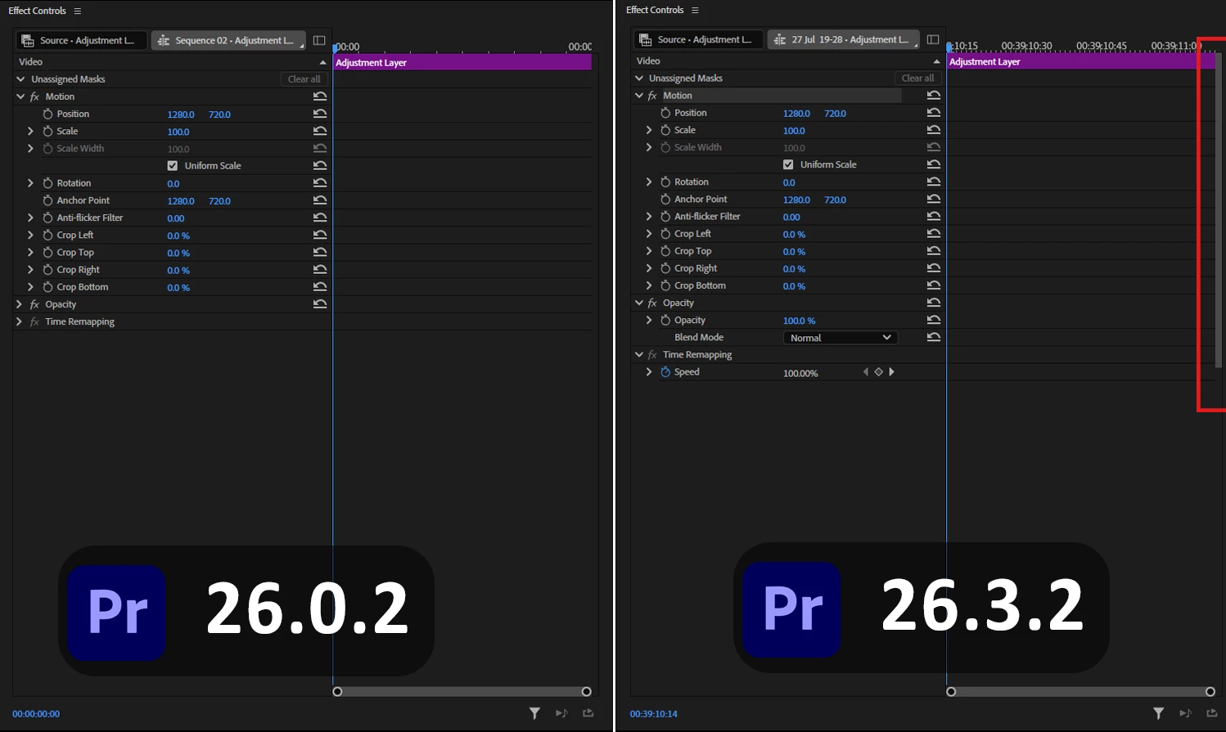
Task: Toggle timeline view icon beside 27 Jul 19-28 tab
Action: point(933,39)
